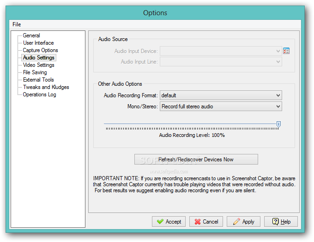The width and height of the screenshot is (314, 242).
Task: Select General in the options tree
Action: 31,35
